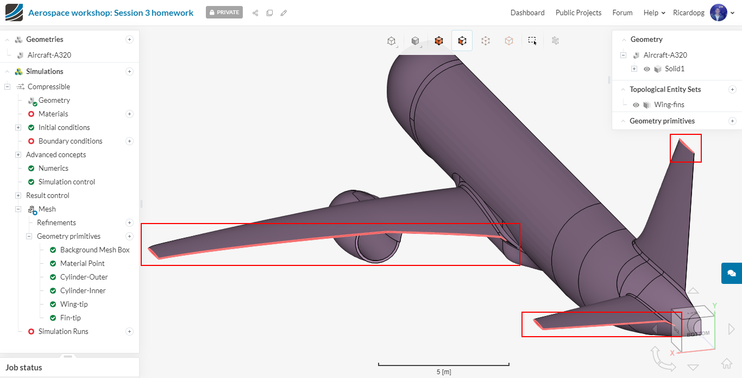
Task: Activate the face selection mode icon
Action: [x=462, y=41]
